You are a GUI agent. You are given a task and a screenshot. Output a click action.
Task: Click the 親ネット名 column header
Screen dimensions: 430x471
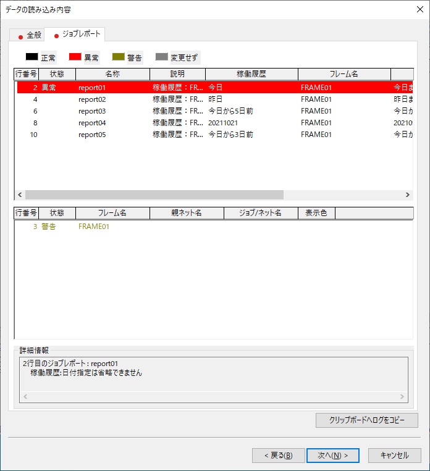pos(187,213)
